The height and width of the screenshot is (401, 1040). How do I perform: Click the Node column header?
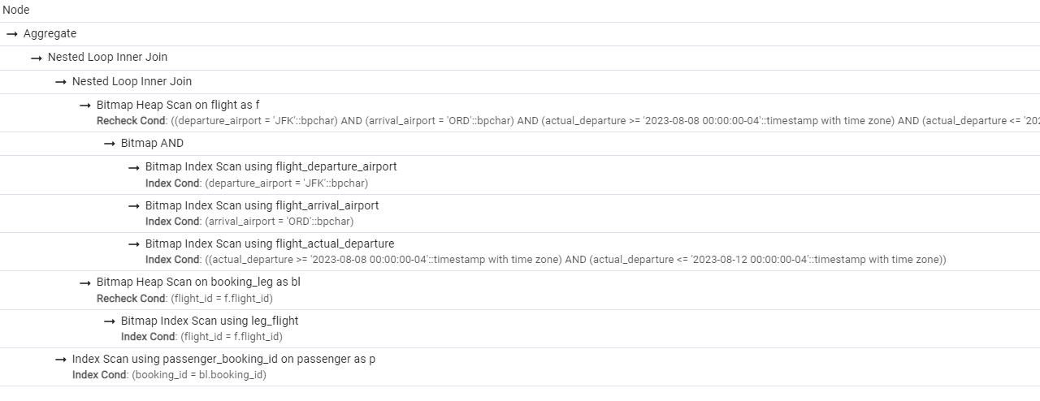pyautogui.click(x=16, y=11)
